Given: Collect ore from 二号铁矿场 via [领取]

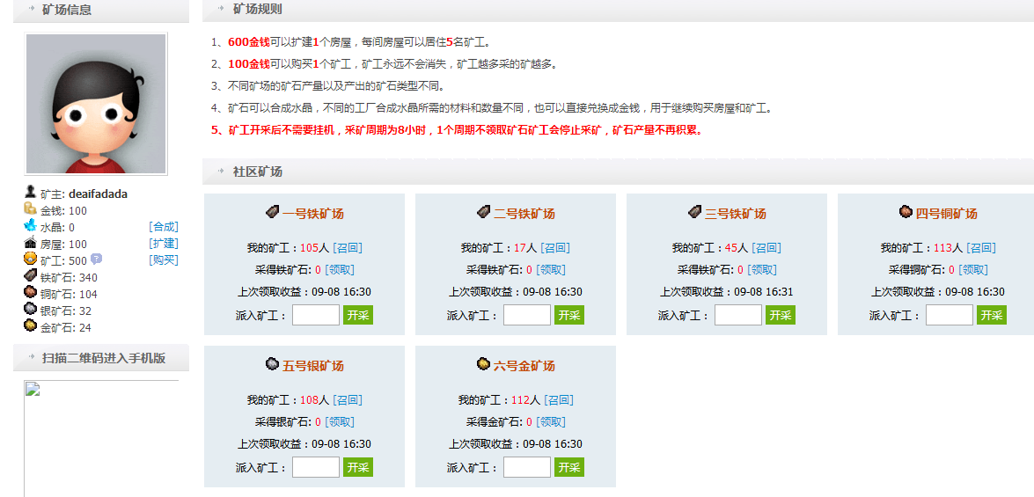Looking at the screenshot, I should pyautogui.click(x=551, y=270).
